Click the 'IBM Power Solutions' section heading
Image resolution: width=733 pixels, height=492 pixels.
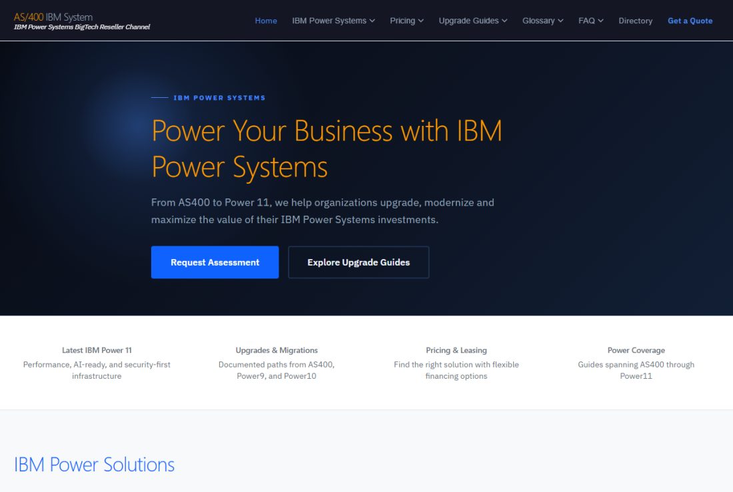click(x=94, y=465)
